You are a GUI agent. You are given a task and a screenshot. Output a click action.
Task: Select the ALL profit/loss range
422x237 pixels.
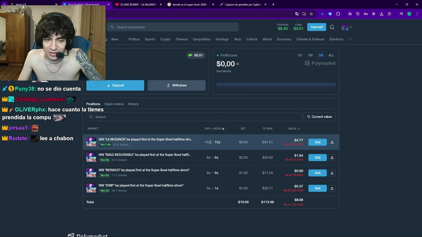coord(331,55)
